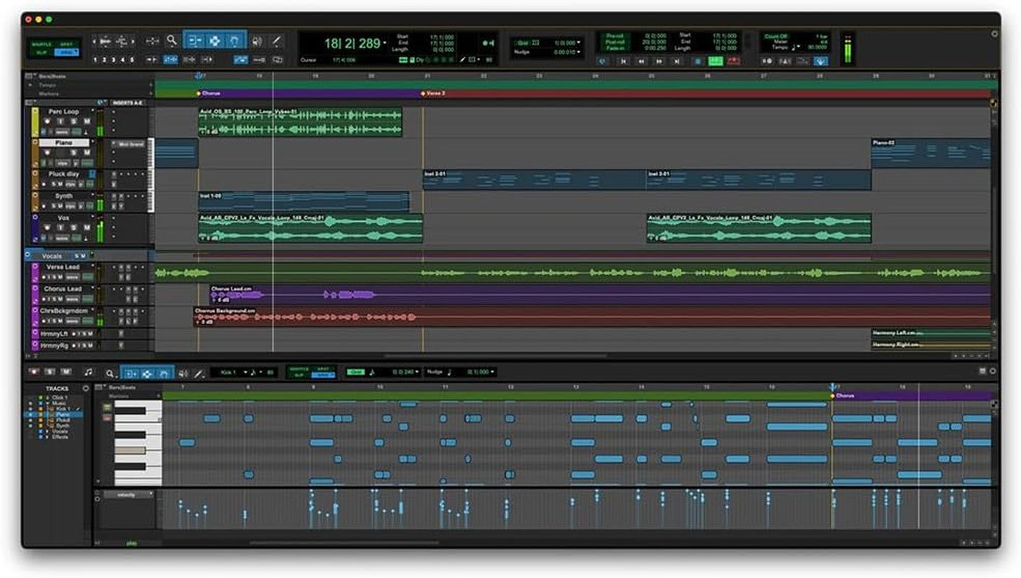Screen dimensions: 1021x578
Task: Select the Pencil tool in top toolbar
Action: (277, 41)
